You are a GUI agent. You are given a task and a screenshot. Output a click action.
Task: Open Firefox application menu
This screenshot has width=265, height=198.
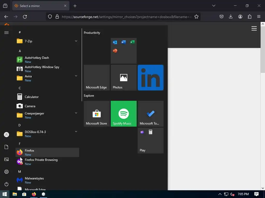coord(259,16)
